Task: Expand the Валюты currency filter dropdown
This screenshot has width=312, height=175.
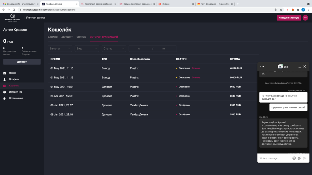Action: point(60,49)
